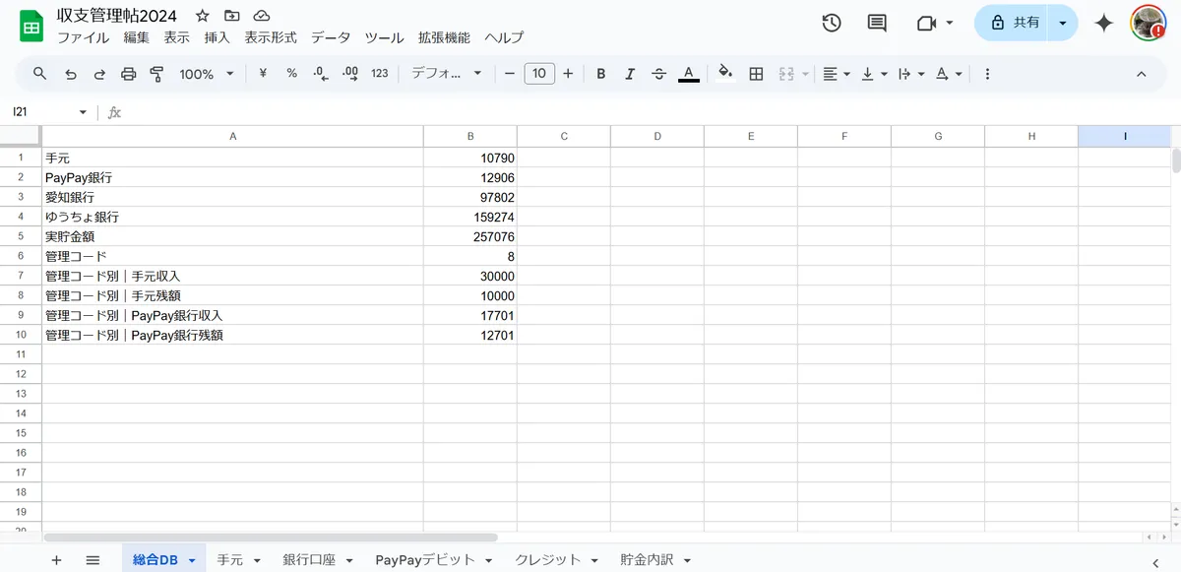Open the comments speech bubble icon
The image size is (1181, 572).
pyautogui.click(x=877, y=23)
